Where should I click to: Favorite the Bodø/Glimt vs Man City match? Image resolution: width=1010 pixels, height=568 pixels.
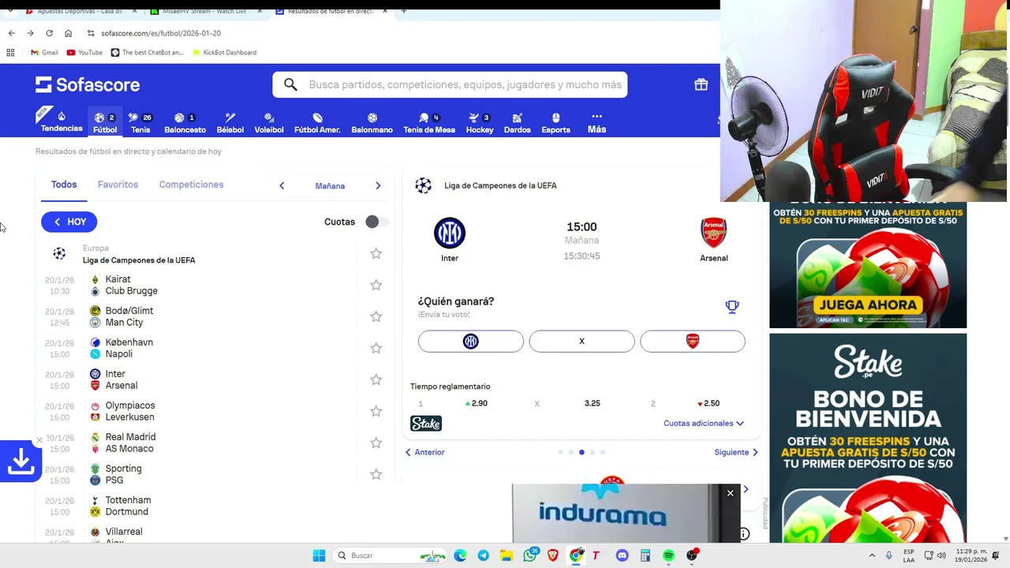coord(376,316)
